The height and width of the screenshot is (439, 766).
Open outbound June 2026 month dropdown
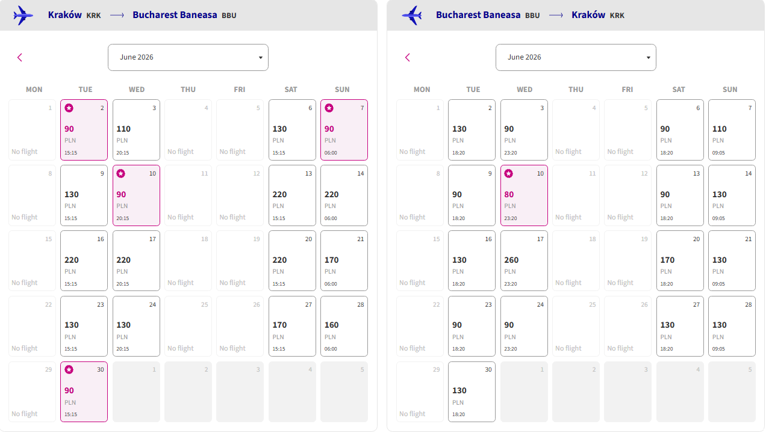(188, 57)
